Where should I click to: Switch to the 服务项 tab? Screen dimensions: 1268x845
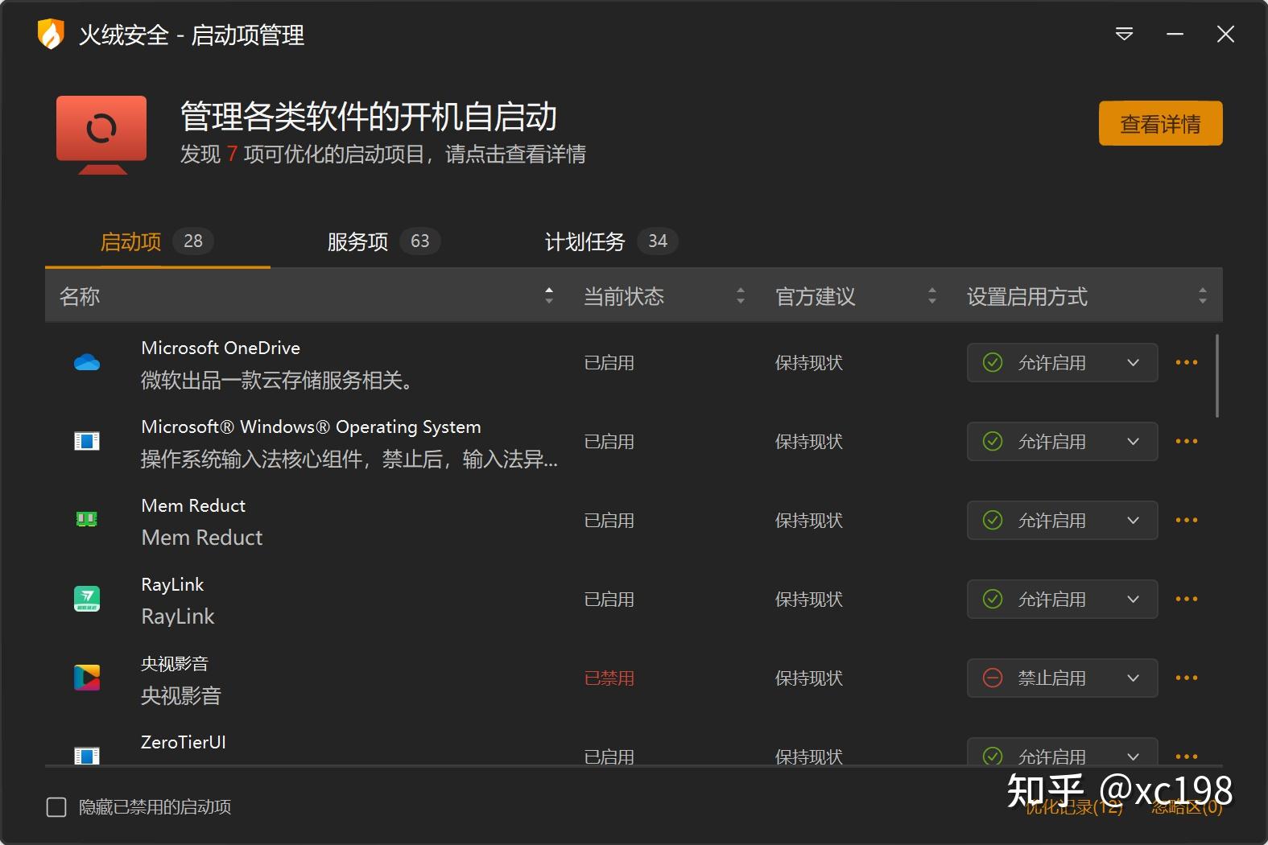383,241
